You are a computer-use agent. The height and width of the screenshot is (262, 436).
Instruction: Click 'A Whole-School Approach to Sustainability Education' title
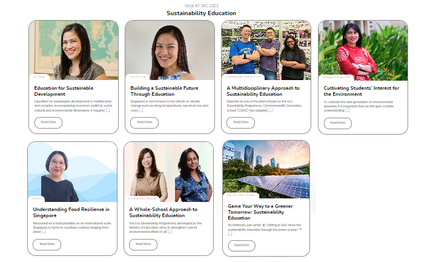[x=163, y=212]
